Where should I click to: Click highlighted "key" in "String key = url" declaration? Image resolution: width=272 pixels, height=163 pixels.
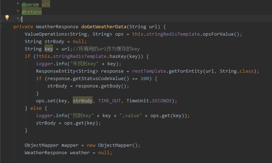49,49
